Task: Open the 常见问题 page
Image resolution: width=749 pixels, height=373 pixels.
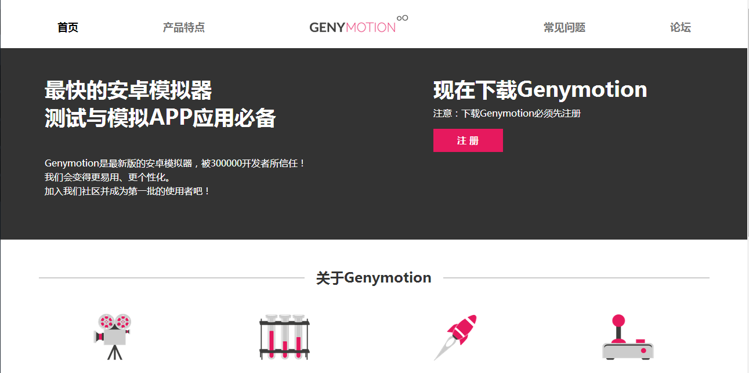Action: tap(565, 27)
